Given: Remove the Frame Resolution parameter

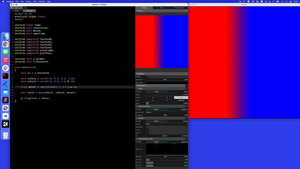Looking at the screenshot, I should click(x=187, y=106).
